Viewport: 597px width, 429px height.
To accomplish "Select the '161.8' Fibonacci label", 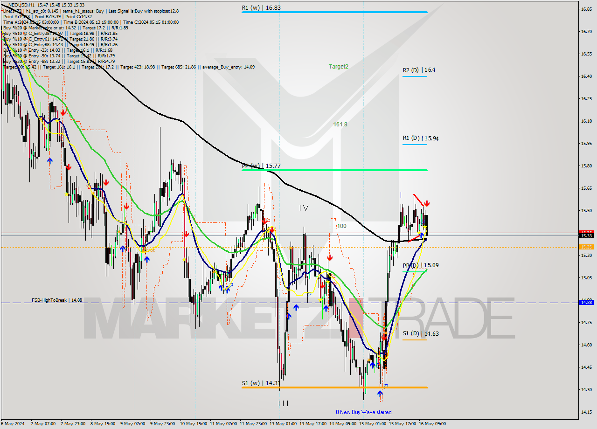I will [340, 125].
